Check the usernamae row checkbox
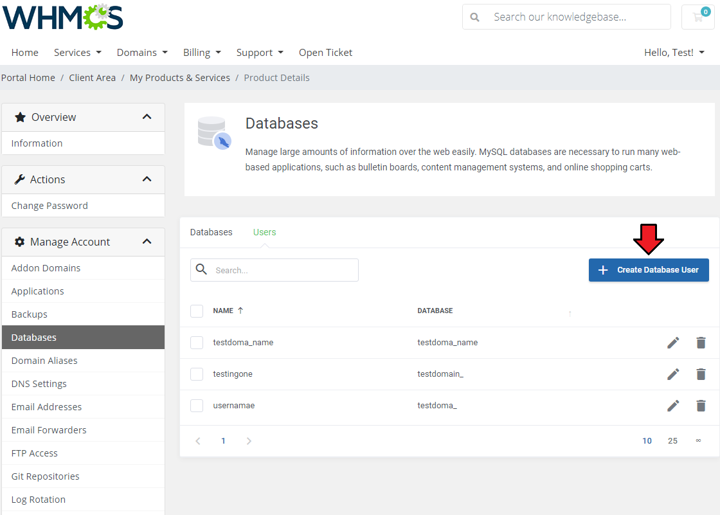Viewport: 720px width, 515px height. (x=197, y=406)
